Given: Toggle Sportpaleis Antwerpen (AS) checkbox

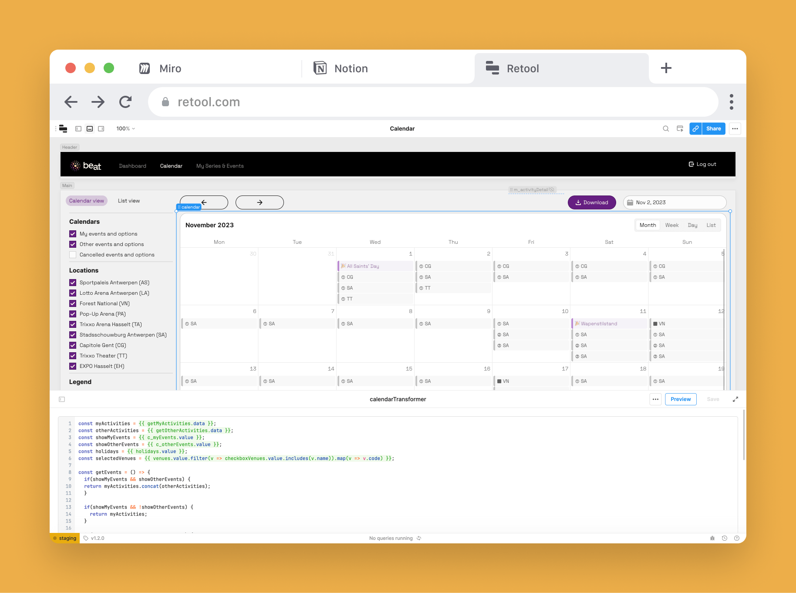Looking at the screenshot, I should click(73, 283).
